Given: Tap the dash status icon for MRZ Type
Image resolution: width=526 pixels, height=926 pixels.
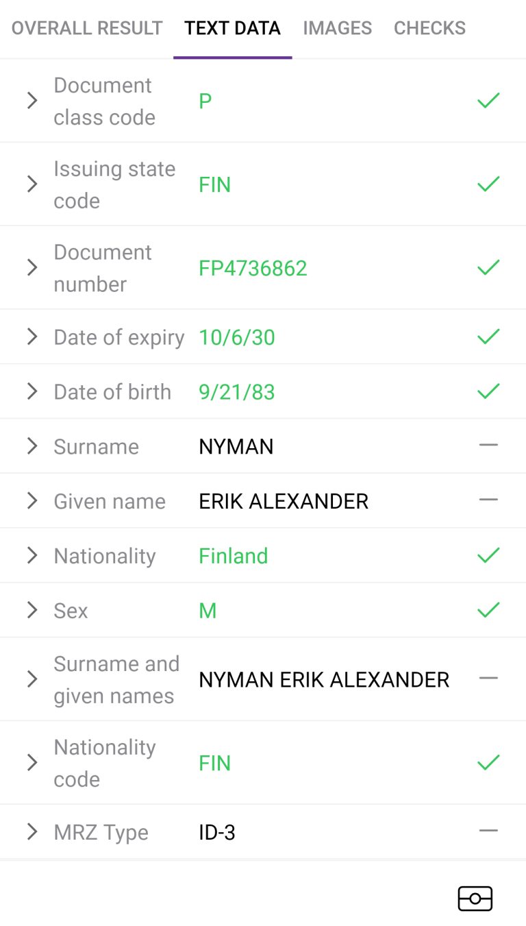Looking at the screenshot, I should [x=488, y=830].
